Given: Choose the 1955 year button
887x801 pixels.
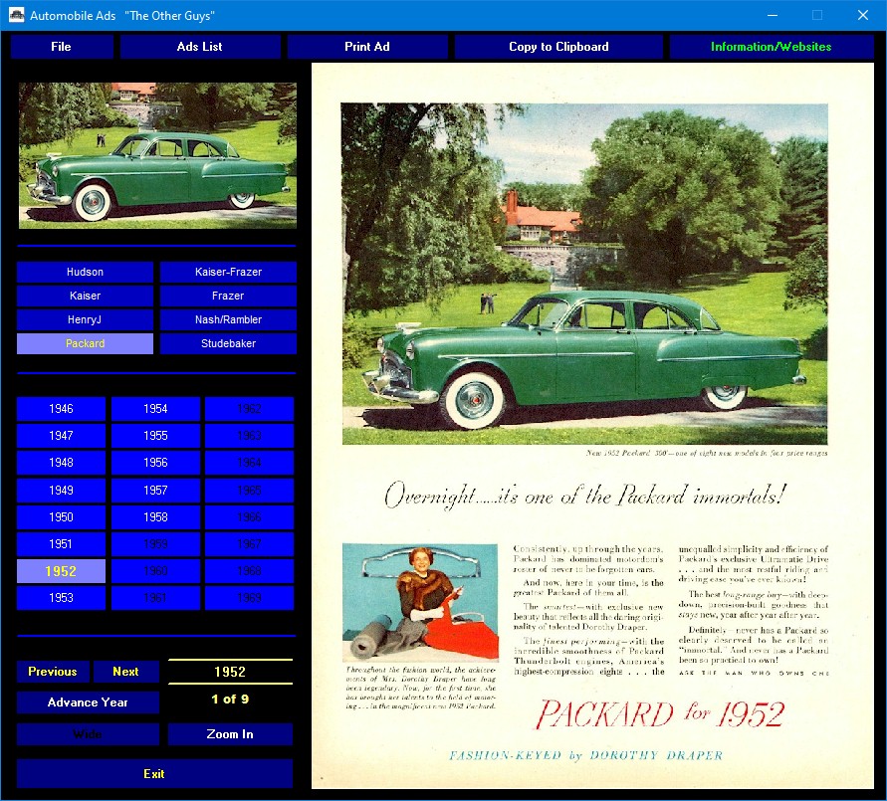Looking at the screenshot, I should point(155,436).
